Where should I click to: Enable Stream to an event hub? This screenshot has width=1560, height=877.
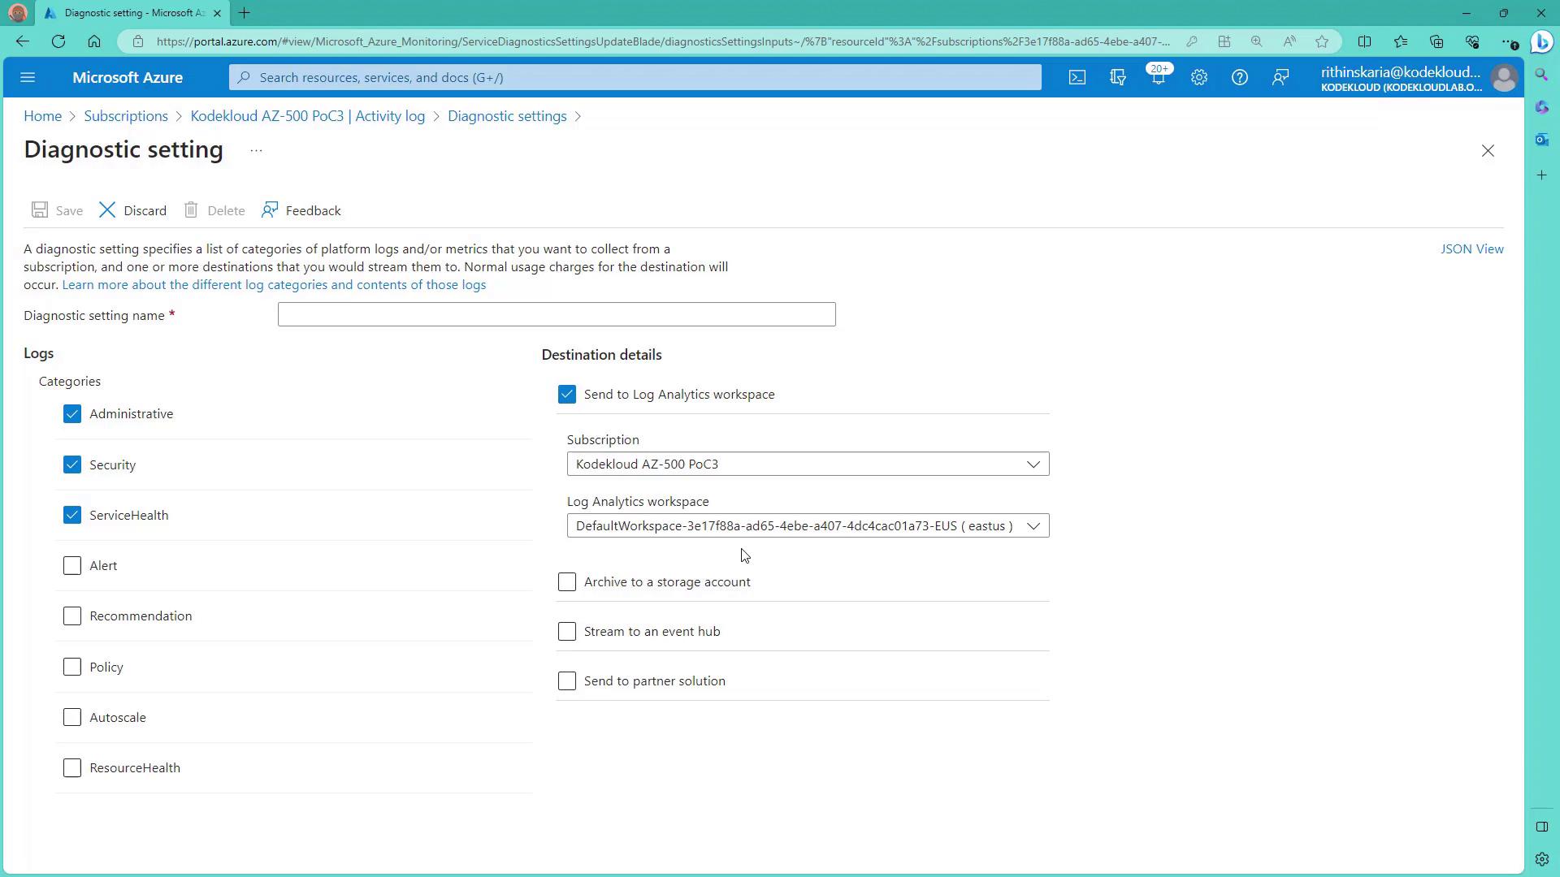click(x=567, y=632)
